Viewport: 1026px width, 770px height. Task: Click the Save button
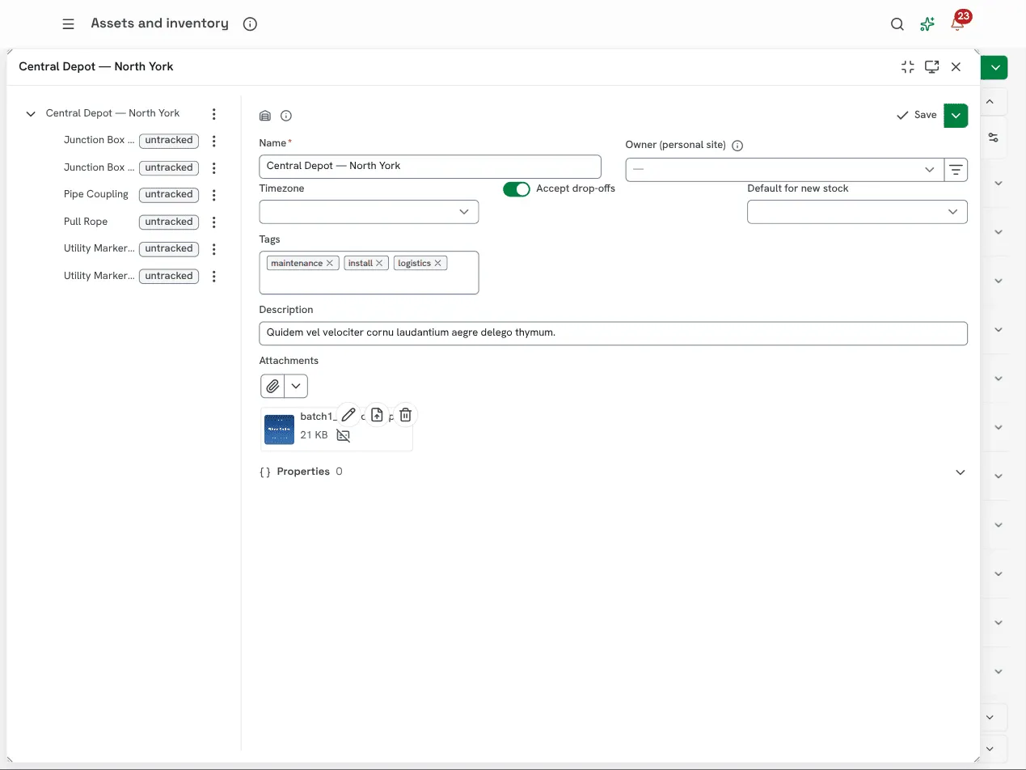[916, 115]
